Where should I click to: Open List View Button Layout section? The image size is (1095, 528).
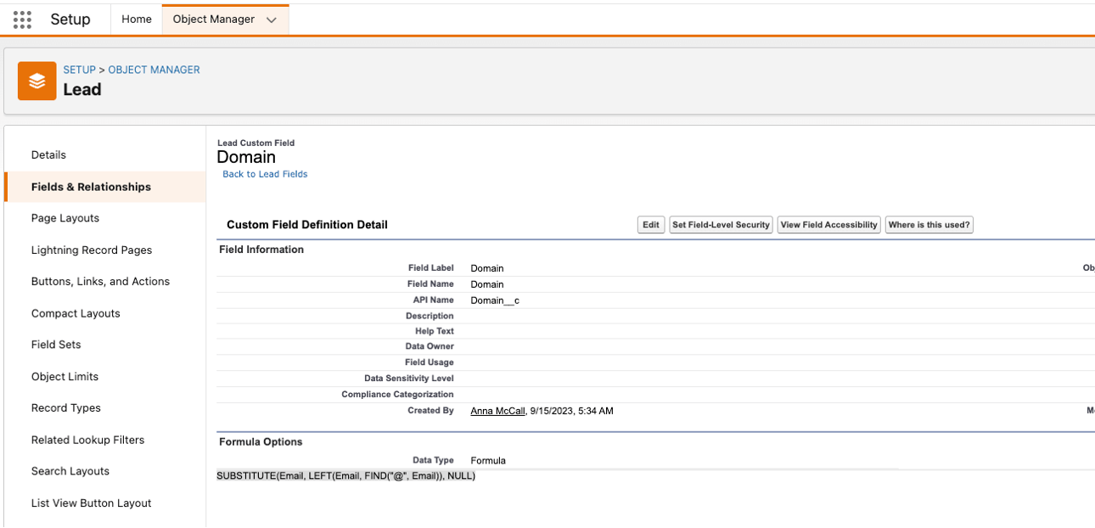click(91, 503)
